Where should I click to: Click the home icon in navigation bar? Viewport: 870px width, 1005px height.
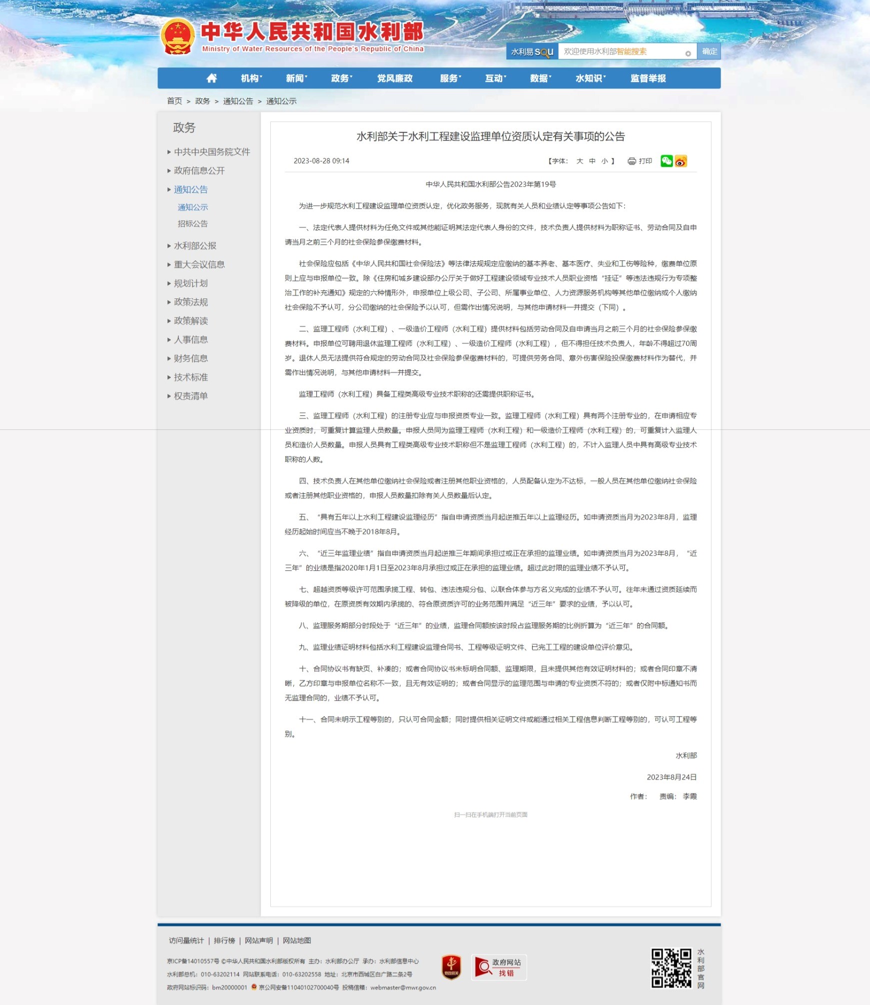pyautogui.click(x=211, y=78)
